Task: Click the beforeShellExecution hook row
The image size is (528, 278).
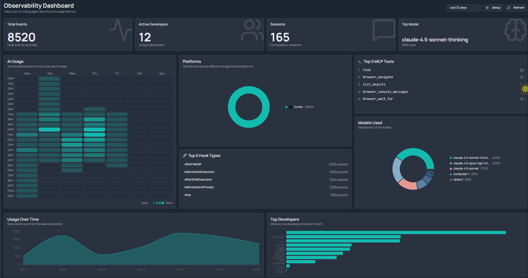Action: point(266,172)
